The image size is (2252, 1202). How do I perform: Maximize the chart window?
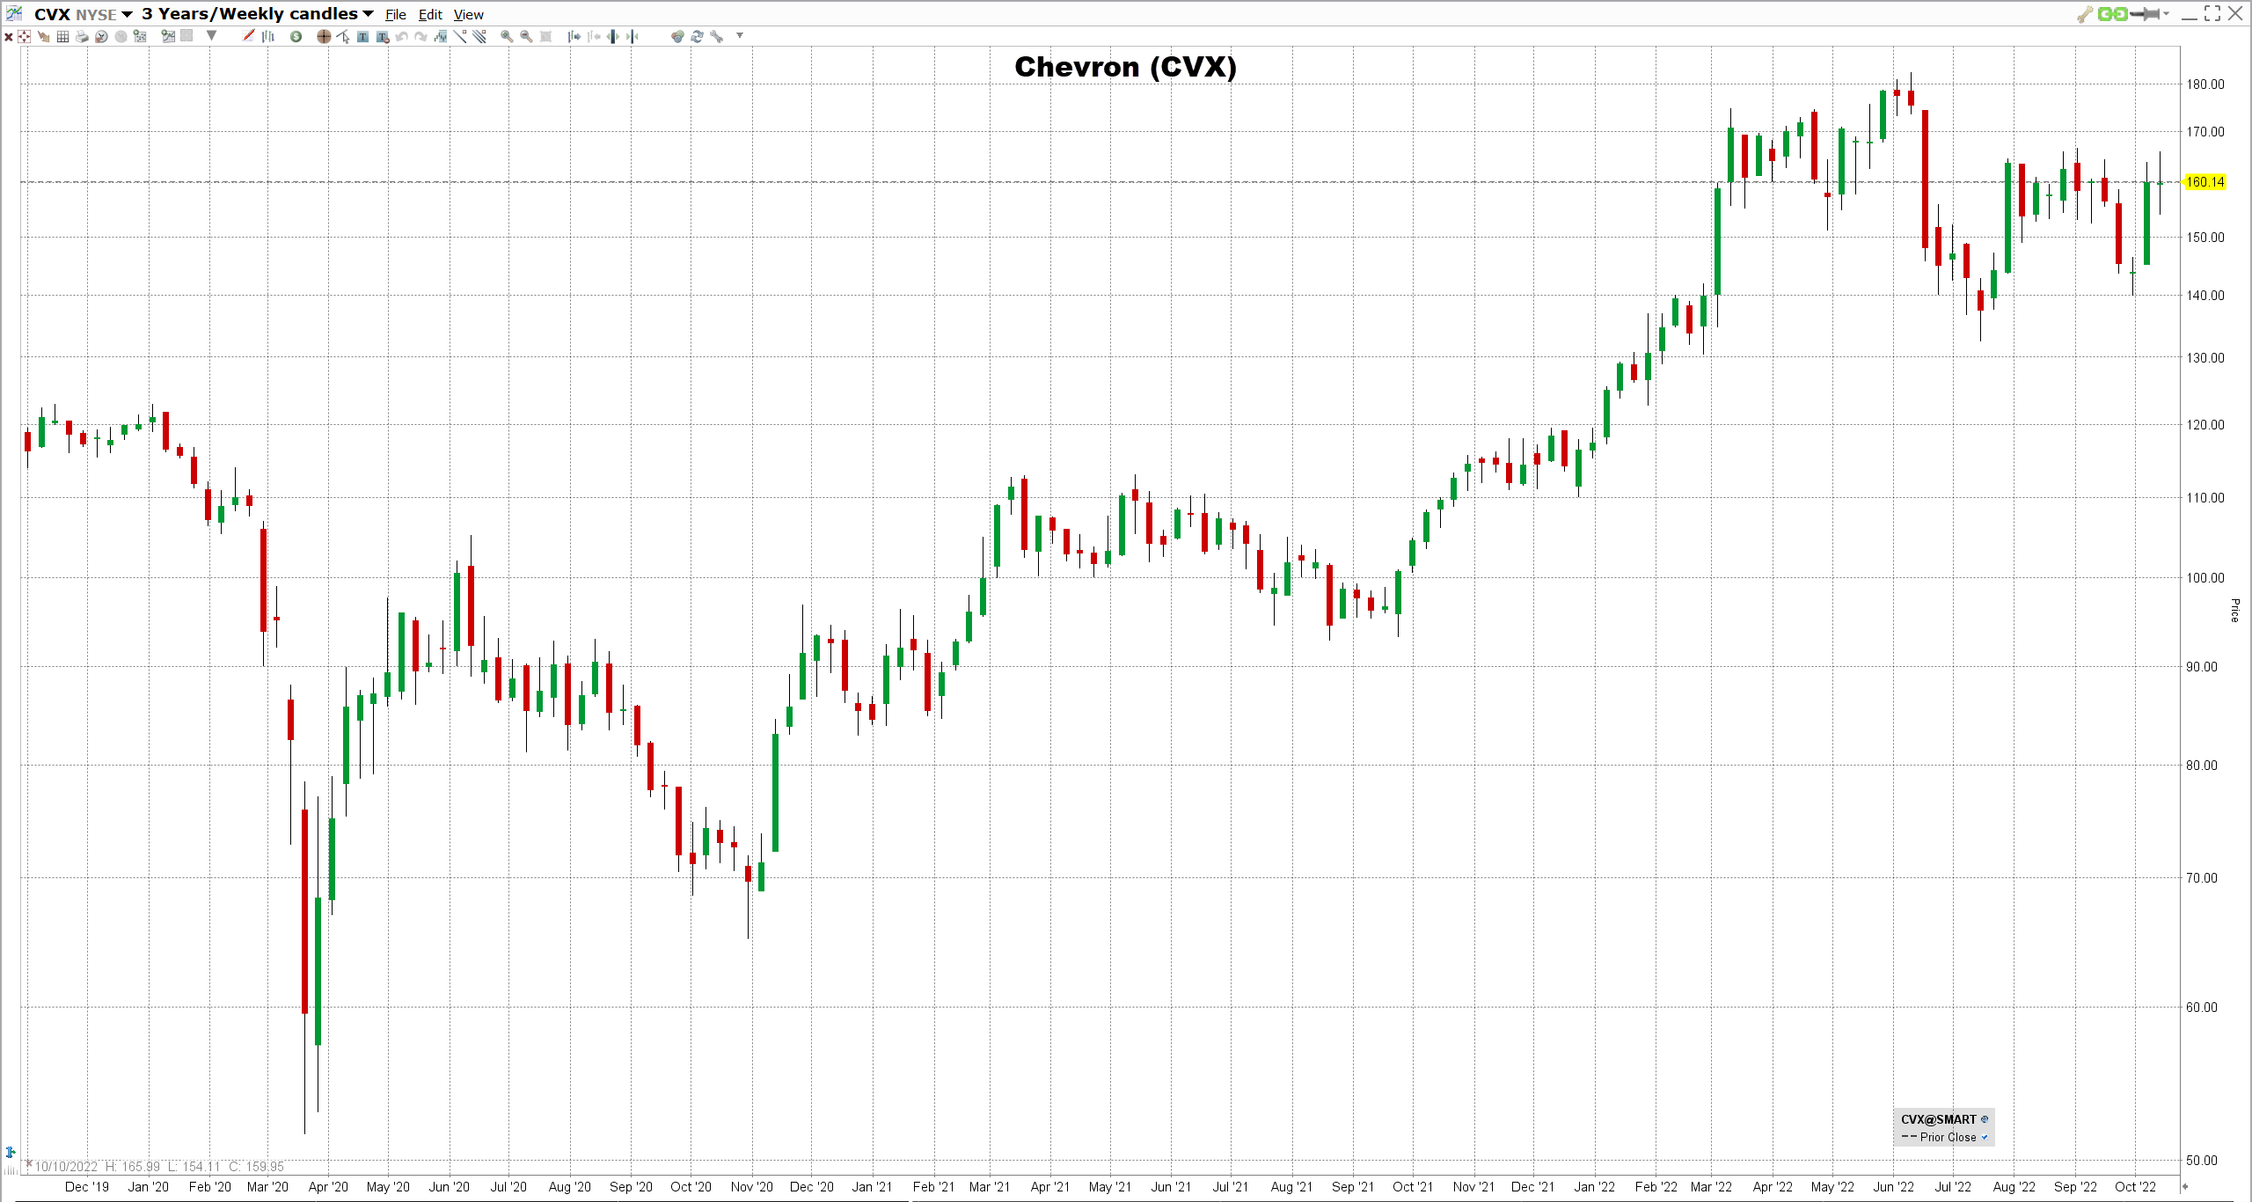tap(2212, 13)
